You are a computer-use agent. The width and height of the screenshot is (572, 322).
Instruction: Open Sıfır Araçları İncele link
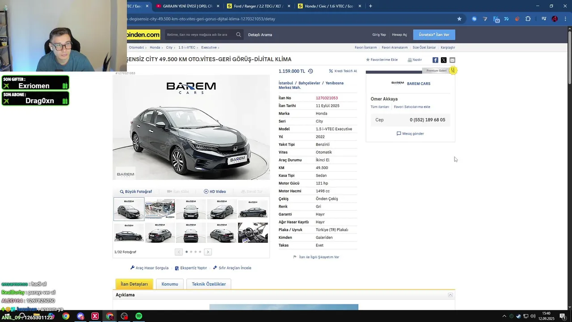point(232,268)
